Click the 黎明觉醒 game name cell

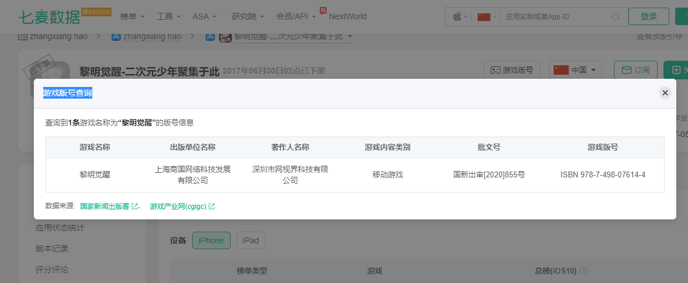(x=95, y=175)
